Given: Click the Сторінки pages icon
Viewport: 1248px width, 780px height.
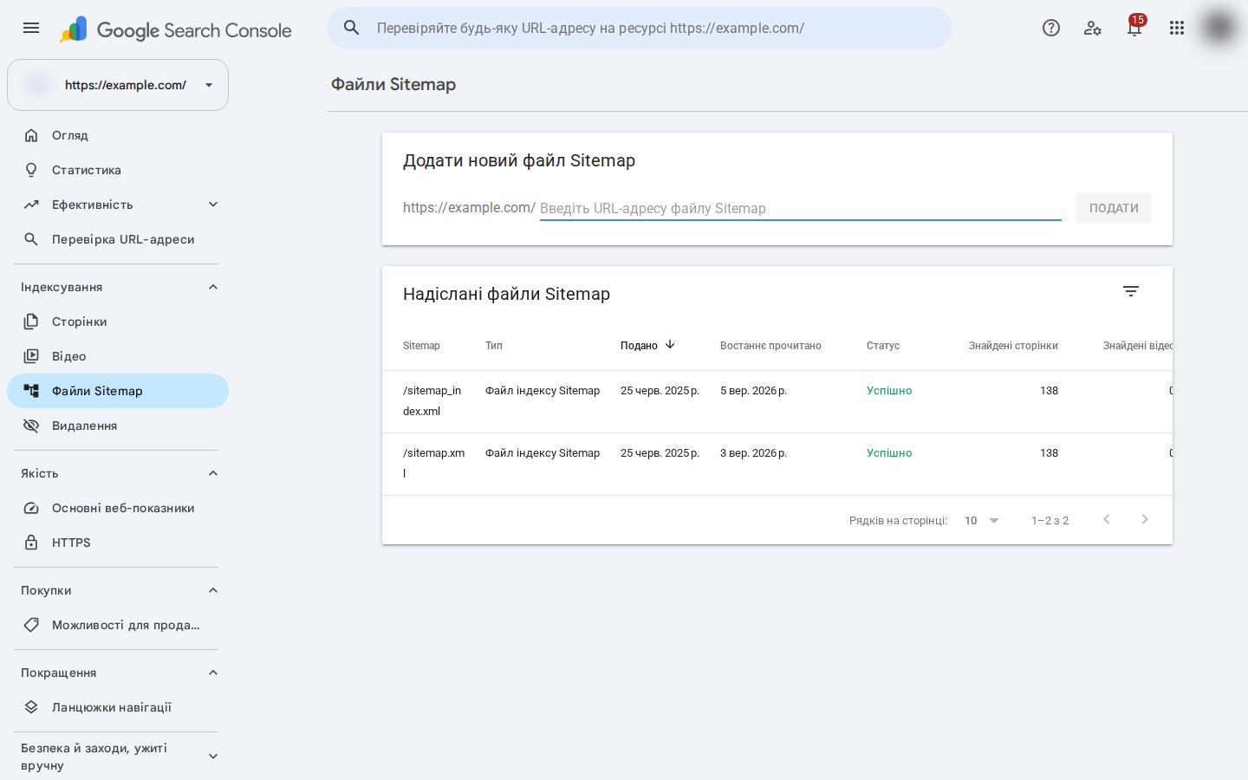Looking at the screenshot, I should 31,322.
